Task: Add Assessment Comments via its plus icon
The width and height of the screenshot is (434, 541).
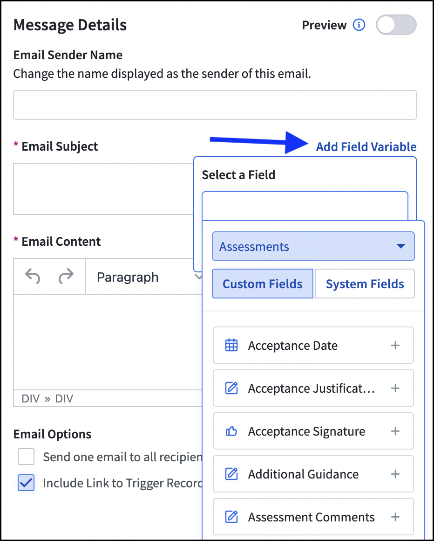Action: [x=395, y=517]
